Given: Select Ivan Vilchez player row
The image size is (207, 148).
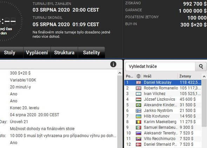Looking at the screenshot, I should tap(163, 94).
